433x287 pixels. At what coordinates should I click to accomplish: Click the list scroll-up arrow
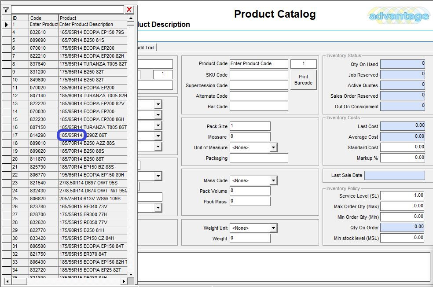tap(131, 18)
